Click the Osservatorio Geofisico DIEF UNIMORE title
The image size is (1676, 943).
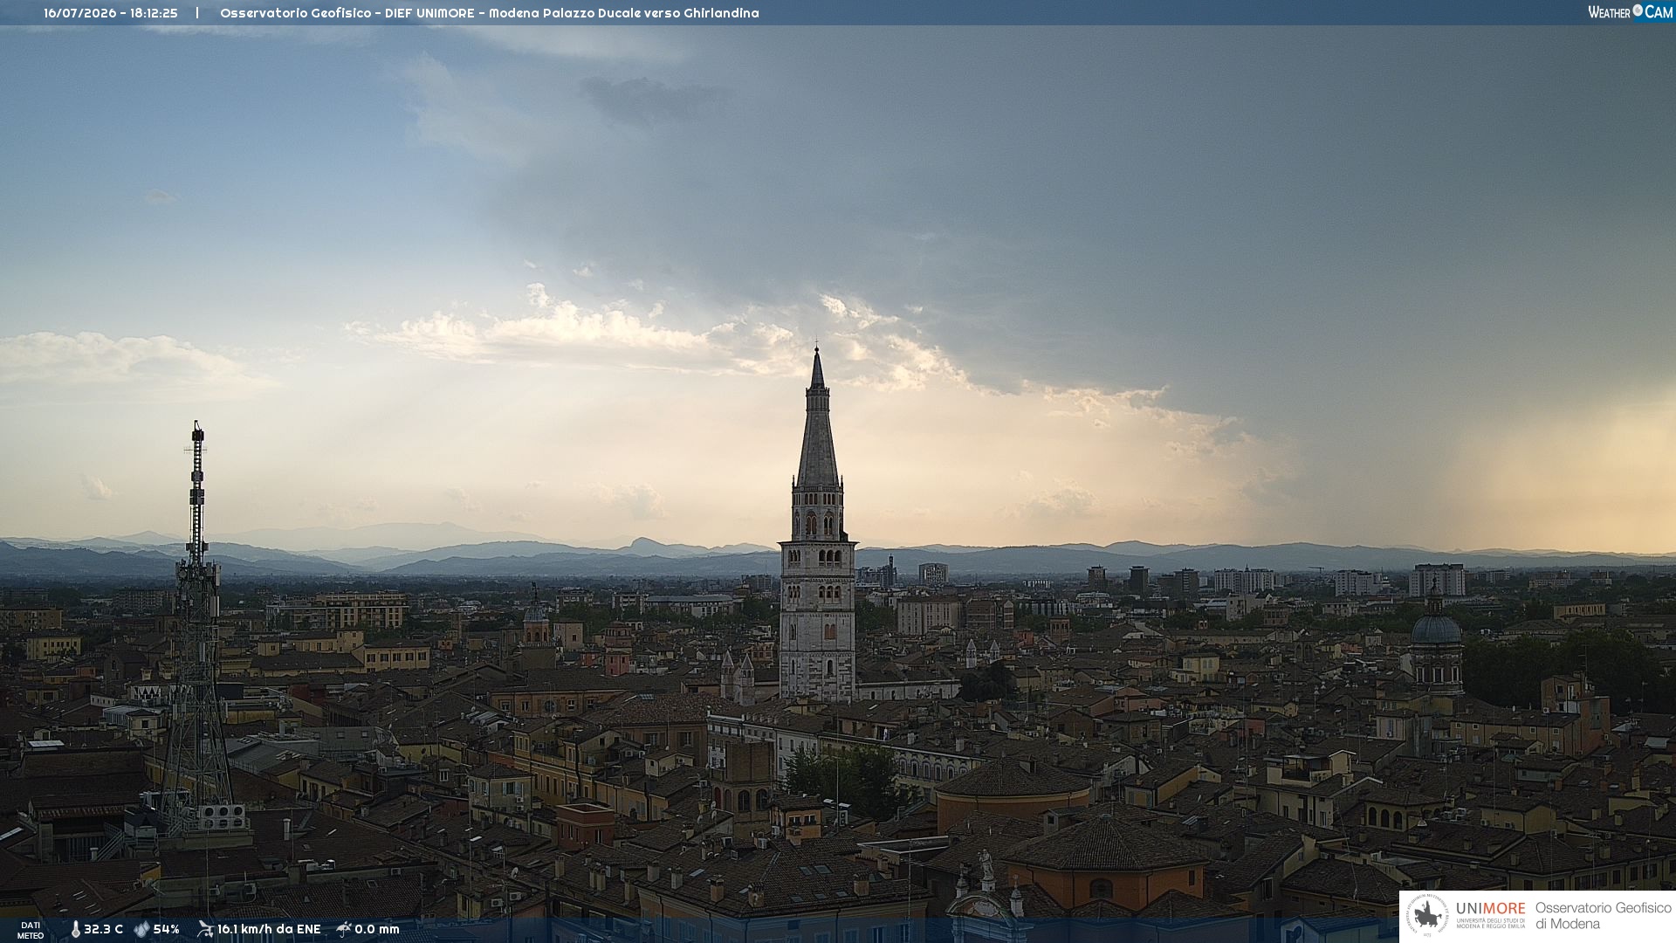[x=489, y=13]
